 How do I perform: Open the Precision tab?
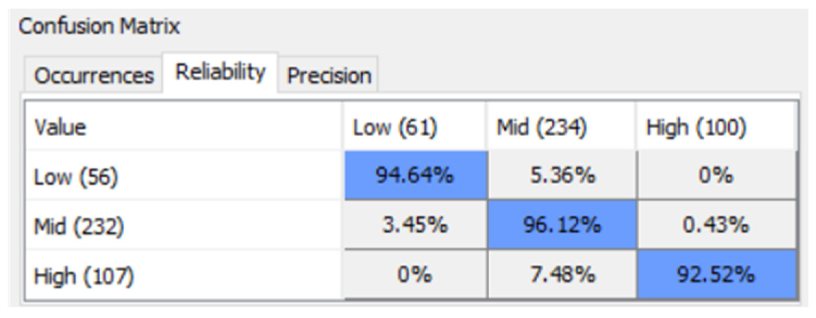click(x=329, y=75)
